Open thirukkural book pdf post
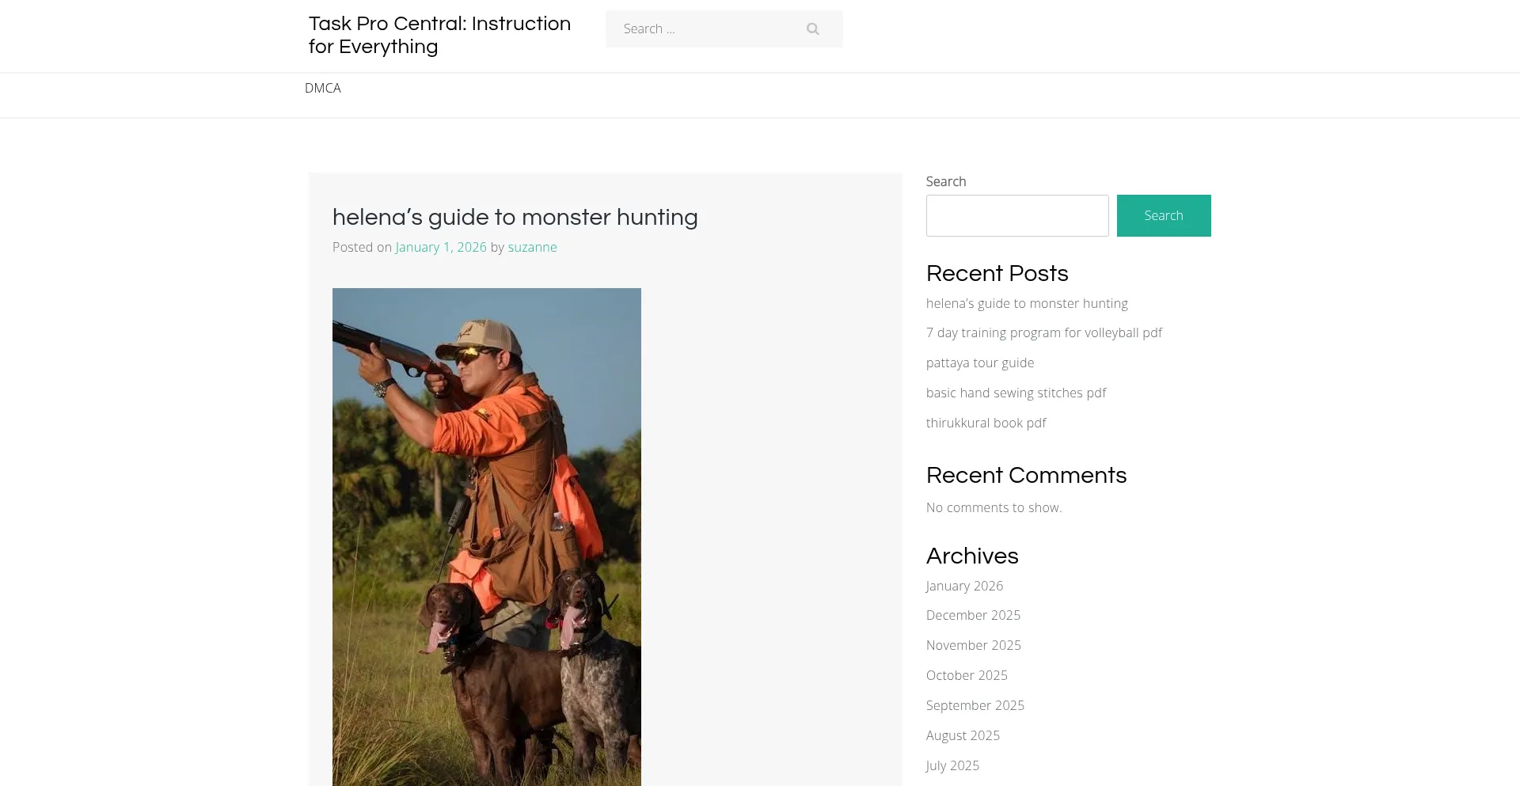1520x786 pixels. coord(986,423)
